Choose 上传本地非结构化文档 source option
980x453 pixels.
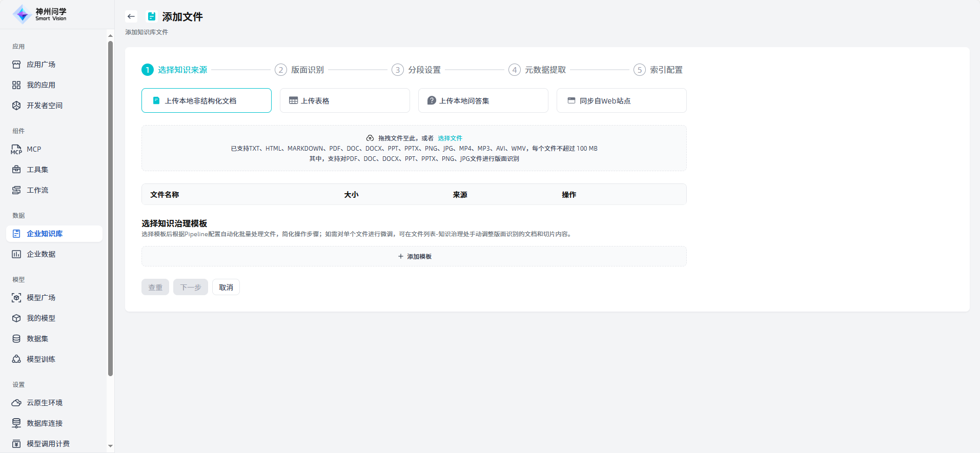click(206, 100)
